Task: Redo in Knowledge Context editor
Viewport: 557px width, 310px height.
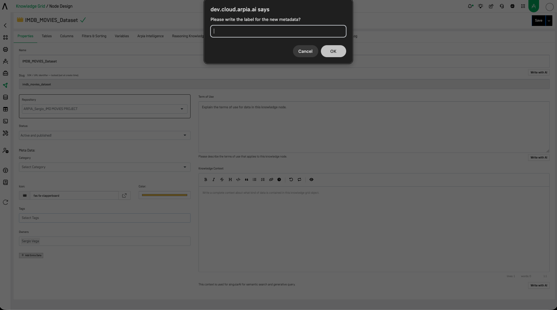Action: (x=299, y=179)
